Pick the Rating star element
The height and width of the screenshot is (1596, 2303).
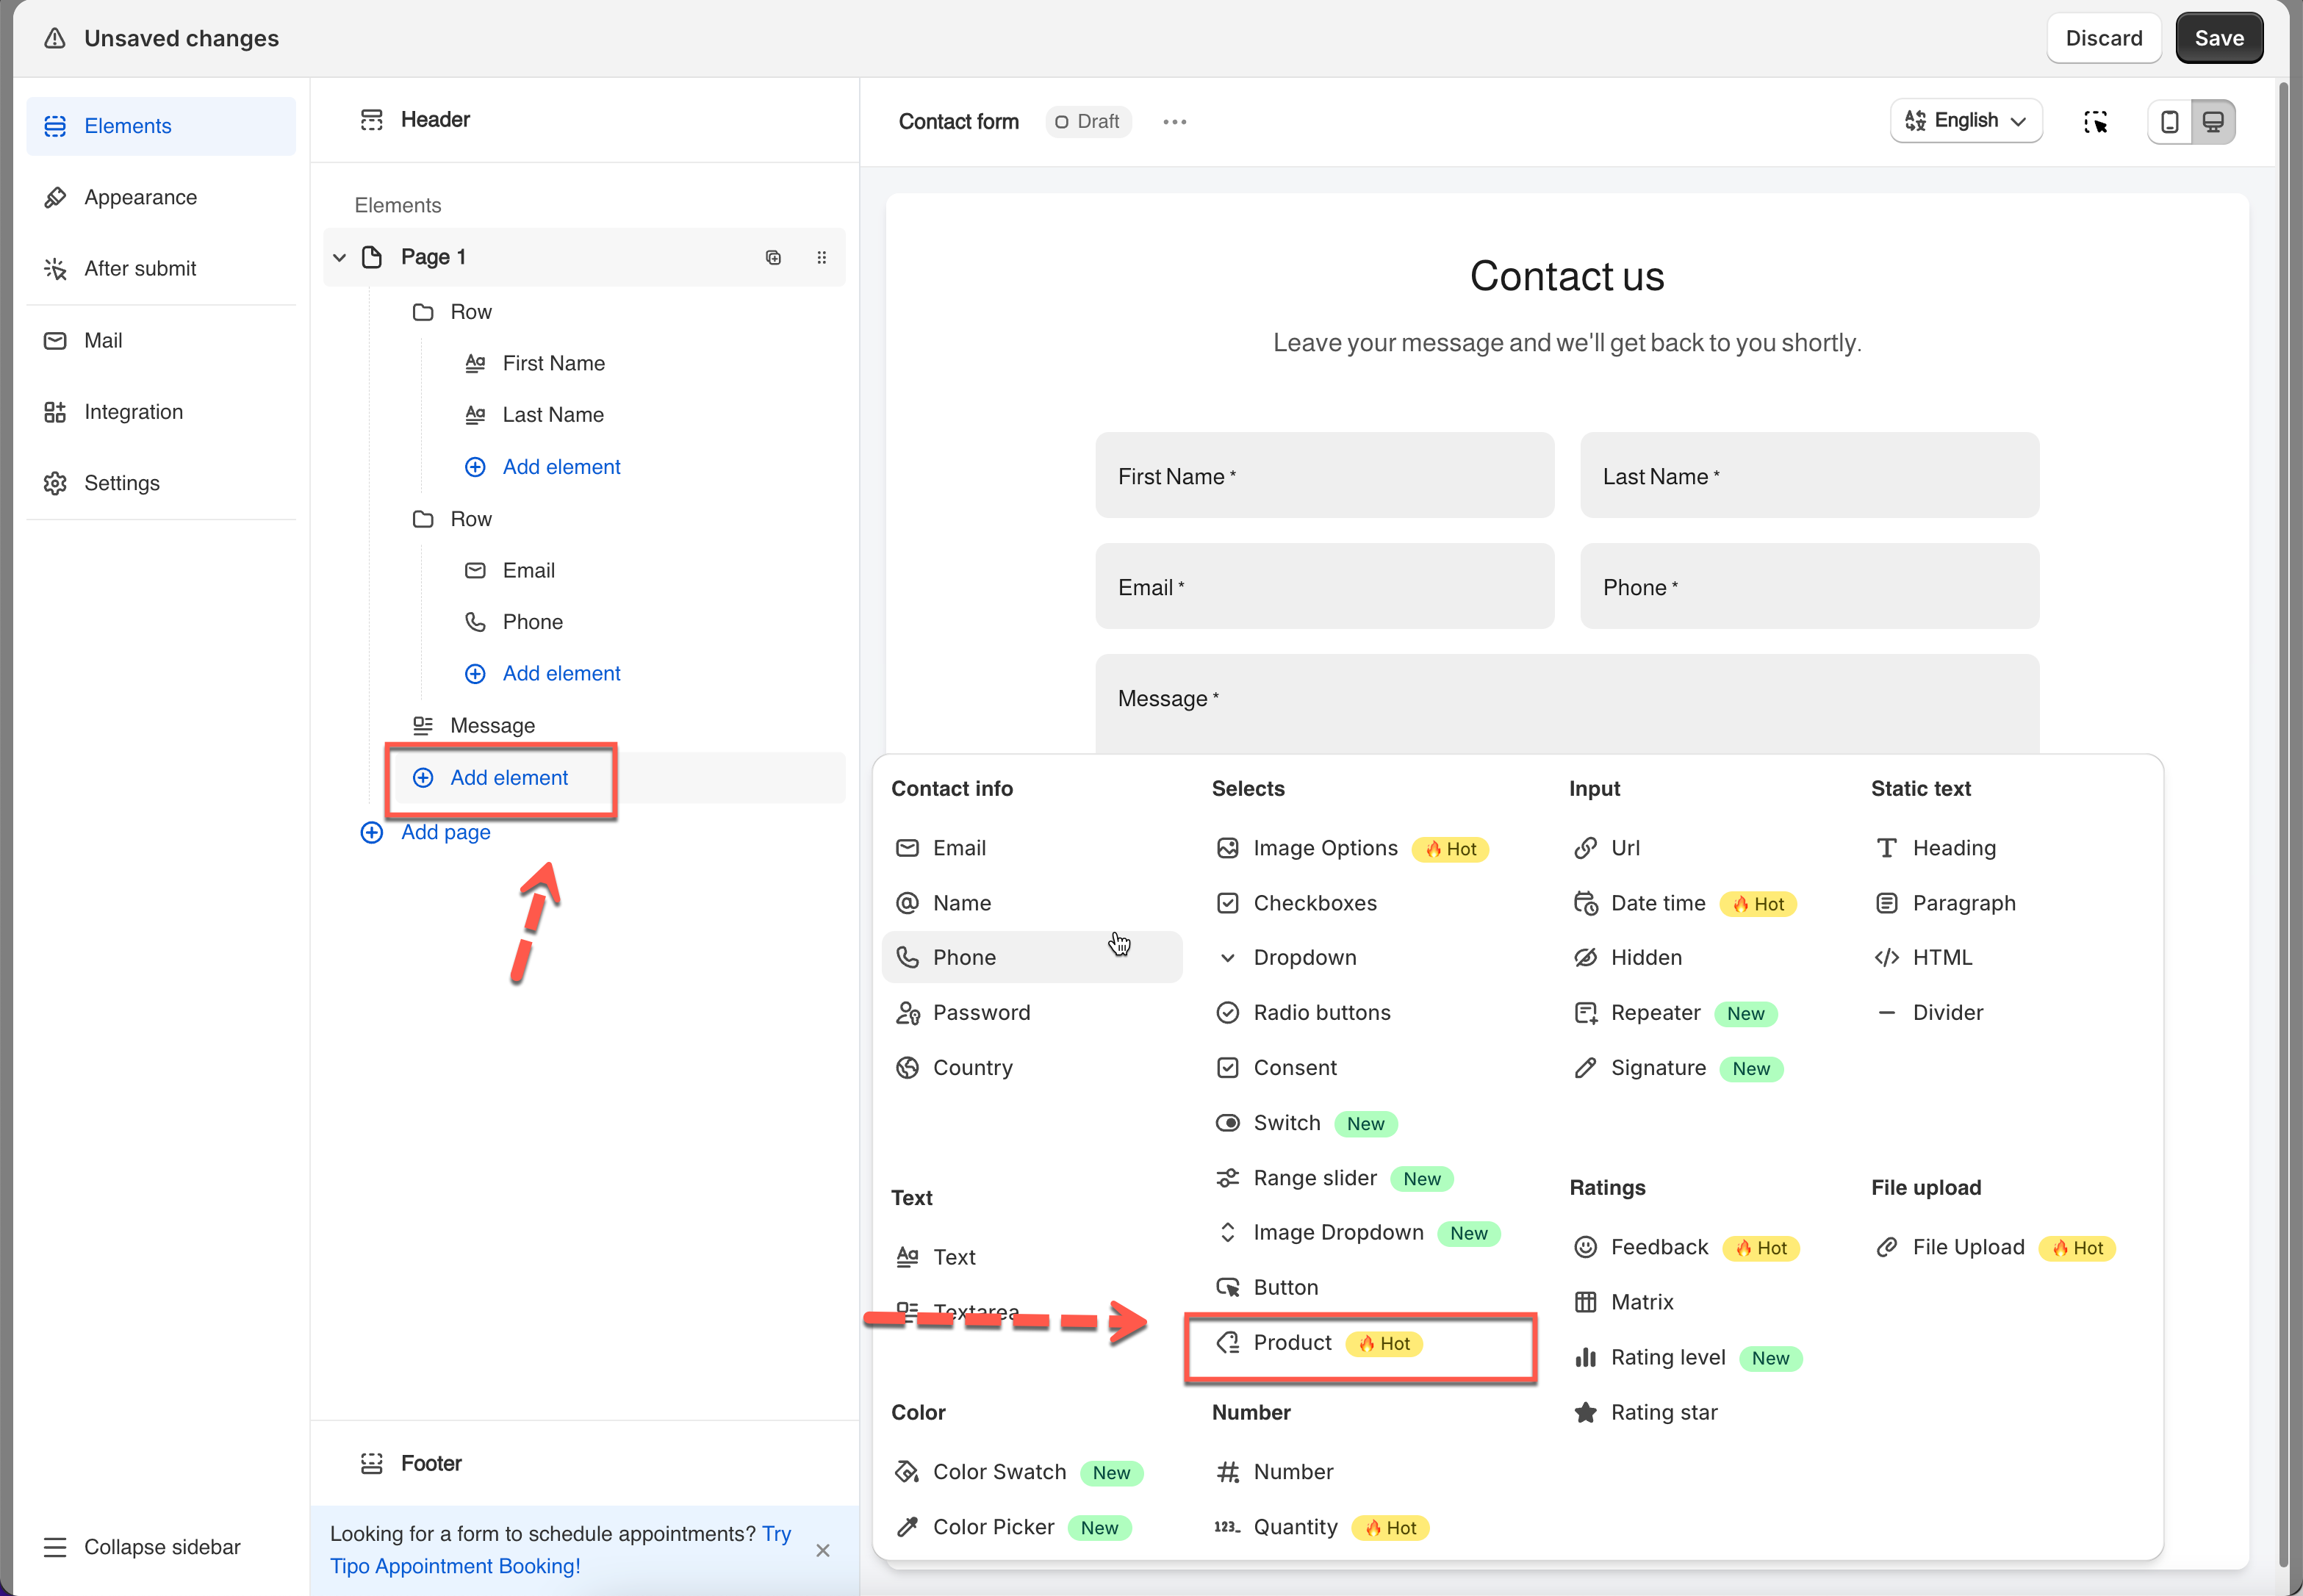(x=1663, y=1412)
